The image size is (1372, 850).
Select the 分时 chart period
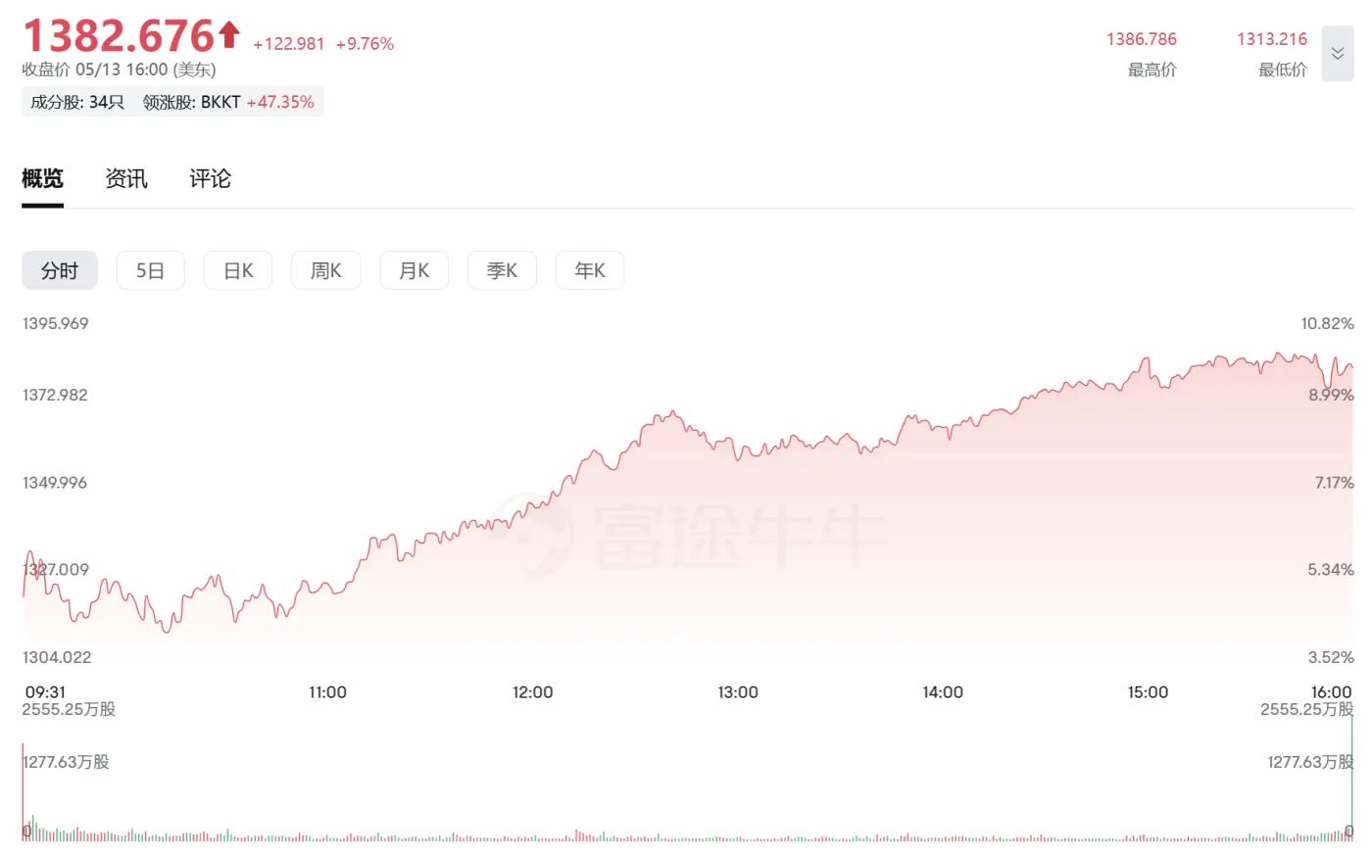(x=60, y=270)
